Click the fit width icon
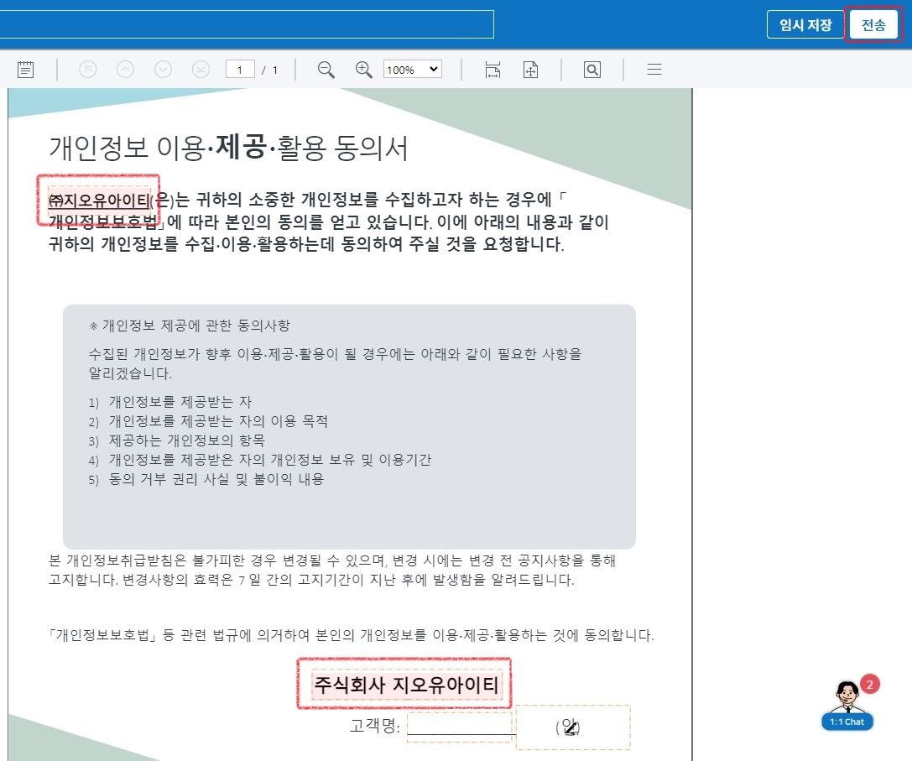This screenshot has width=912, height=761. pyautogui.click(x=492, y=70)
